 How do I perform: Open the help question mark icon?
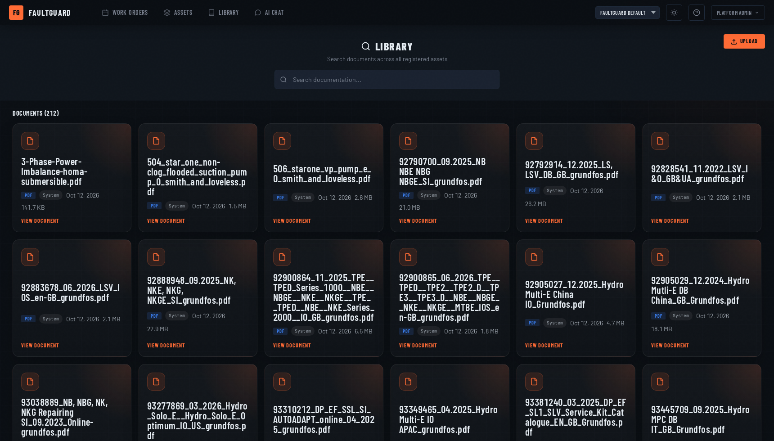coord(697,13)
